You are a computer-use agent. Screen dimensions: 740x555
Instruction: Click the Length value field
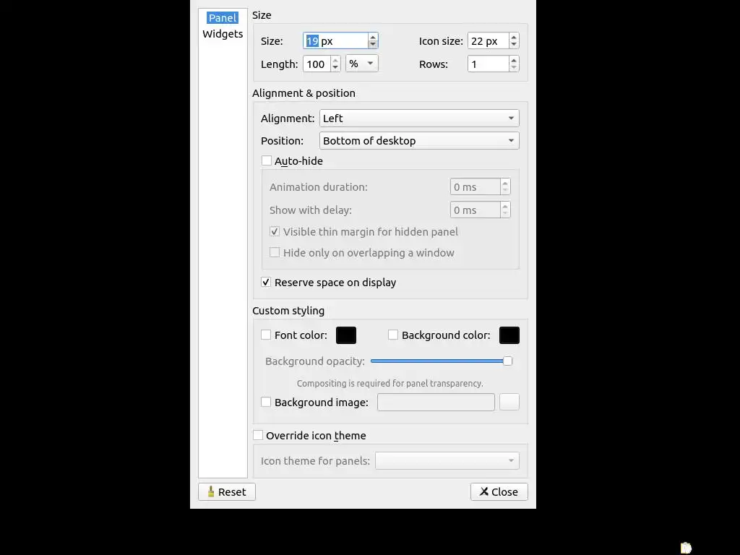click(x=317, y=64)
